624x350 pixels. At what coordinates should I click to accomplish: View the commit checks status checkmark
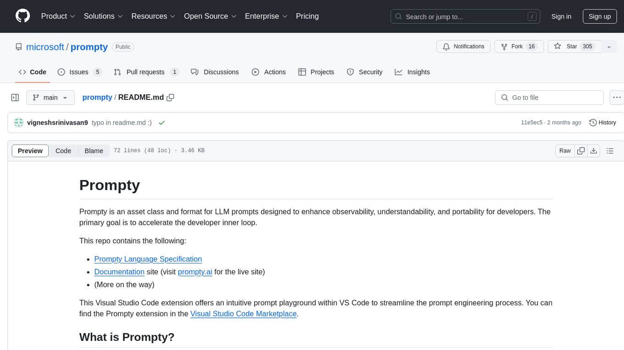(162, 123)
